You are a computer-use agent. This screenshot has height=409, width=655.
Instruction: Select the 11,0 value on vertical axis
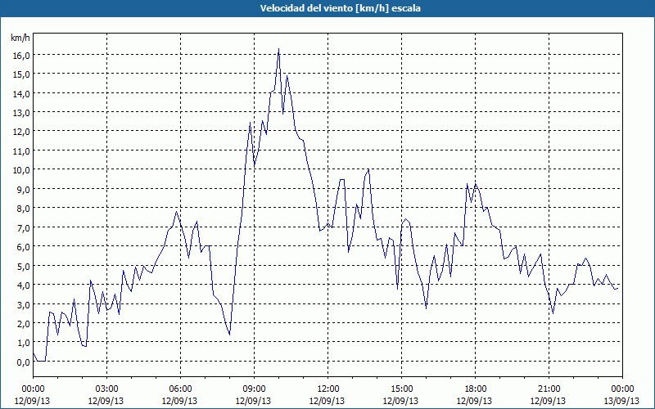[23, 151]
